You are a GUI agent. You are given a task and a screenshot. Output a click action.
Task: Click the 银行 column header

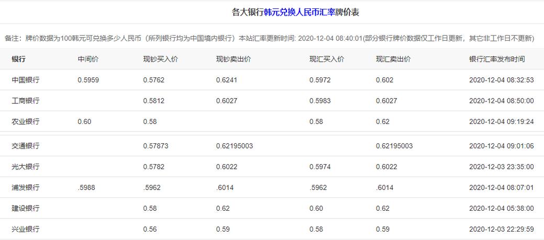click(18, 59)
